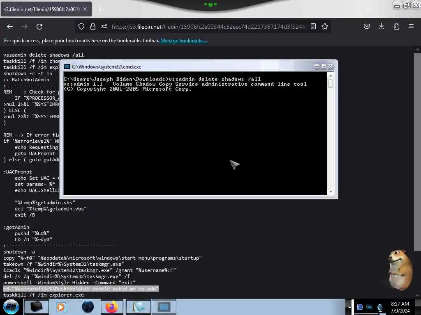421x315 pixels.
Task: Minimize the Firefox browser window
Action: click(x=397, y=5)
